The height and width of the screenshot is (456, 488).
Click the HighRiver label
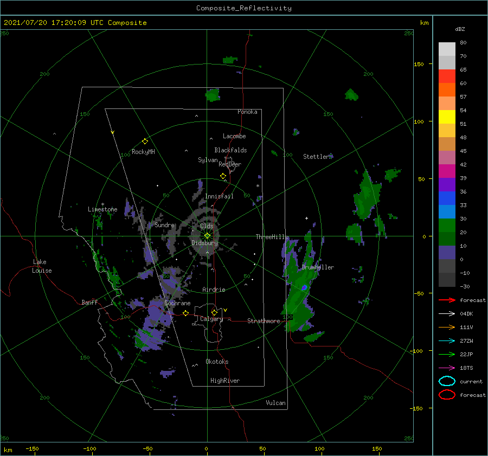click(x=225, y=381)
